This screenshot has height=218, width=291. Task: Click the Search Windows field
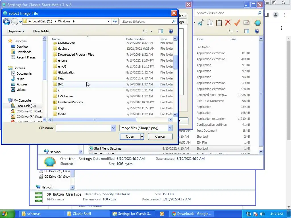(x=148, y=22)
